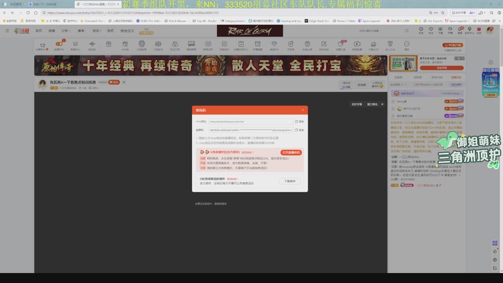Viewport: 503px width, 283px height.
Task: Open the 全站榜 ranking box
Action: pos(362,85)
